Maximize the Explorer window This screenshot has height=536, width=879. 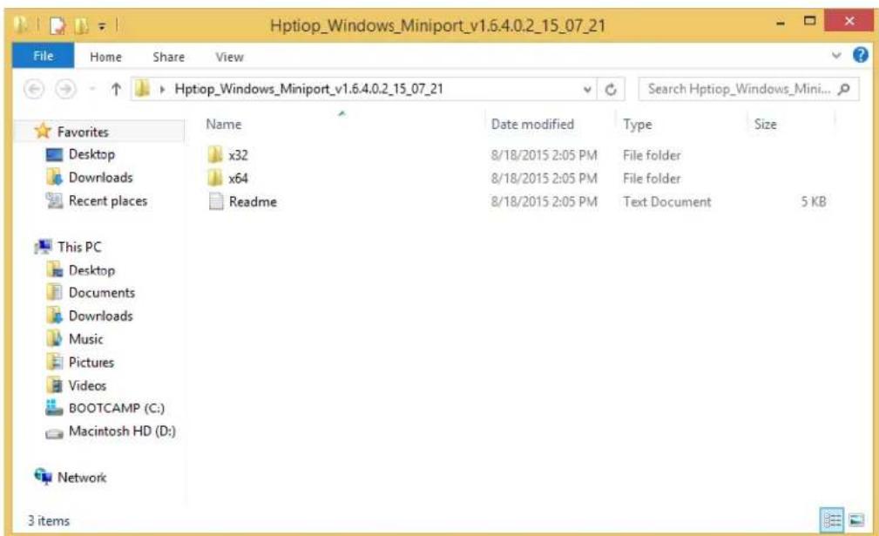809,22
